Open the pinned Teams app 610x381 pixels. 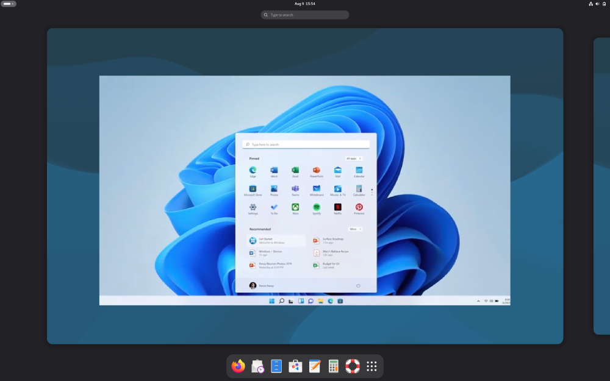click(x=295, y=190)
